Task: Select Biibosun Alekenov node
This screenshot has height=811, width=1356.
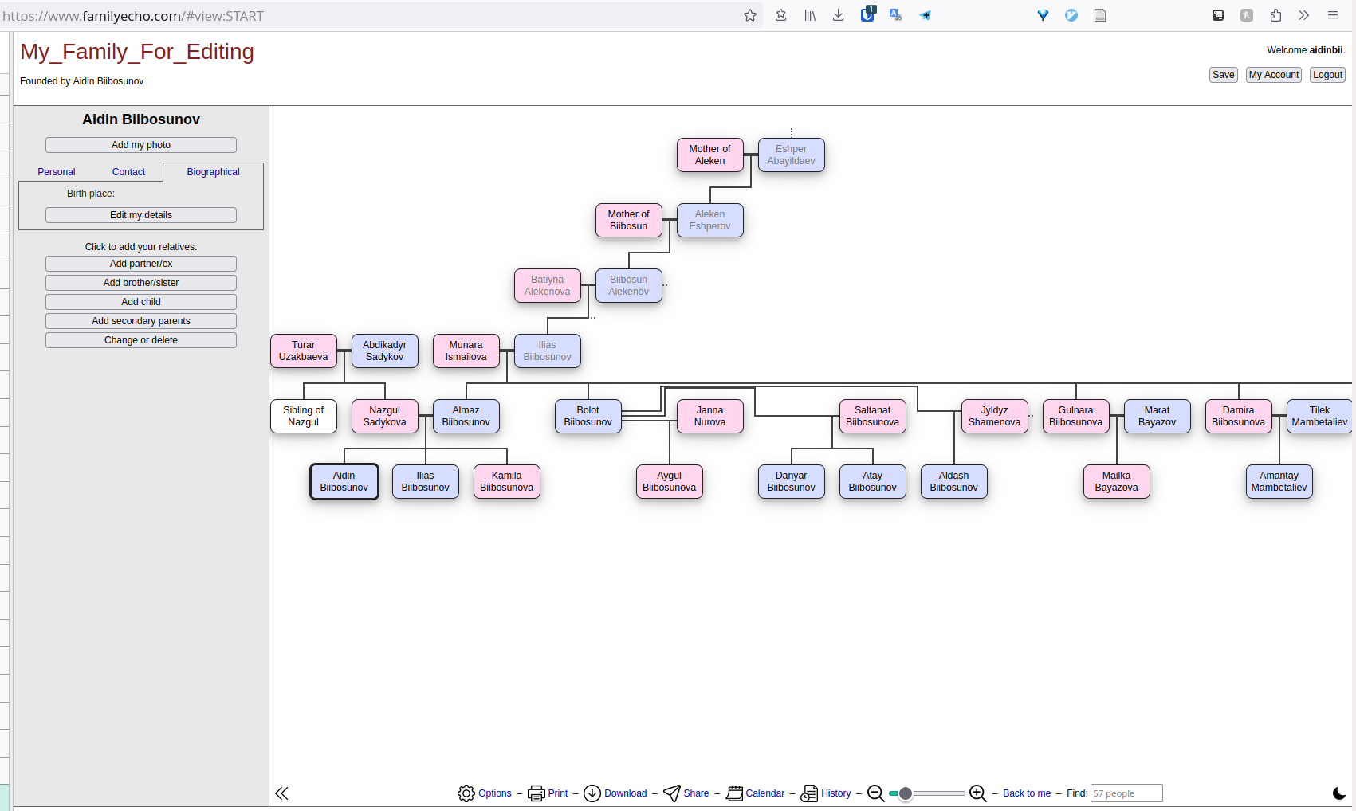Action: point(629,285)
